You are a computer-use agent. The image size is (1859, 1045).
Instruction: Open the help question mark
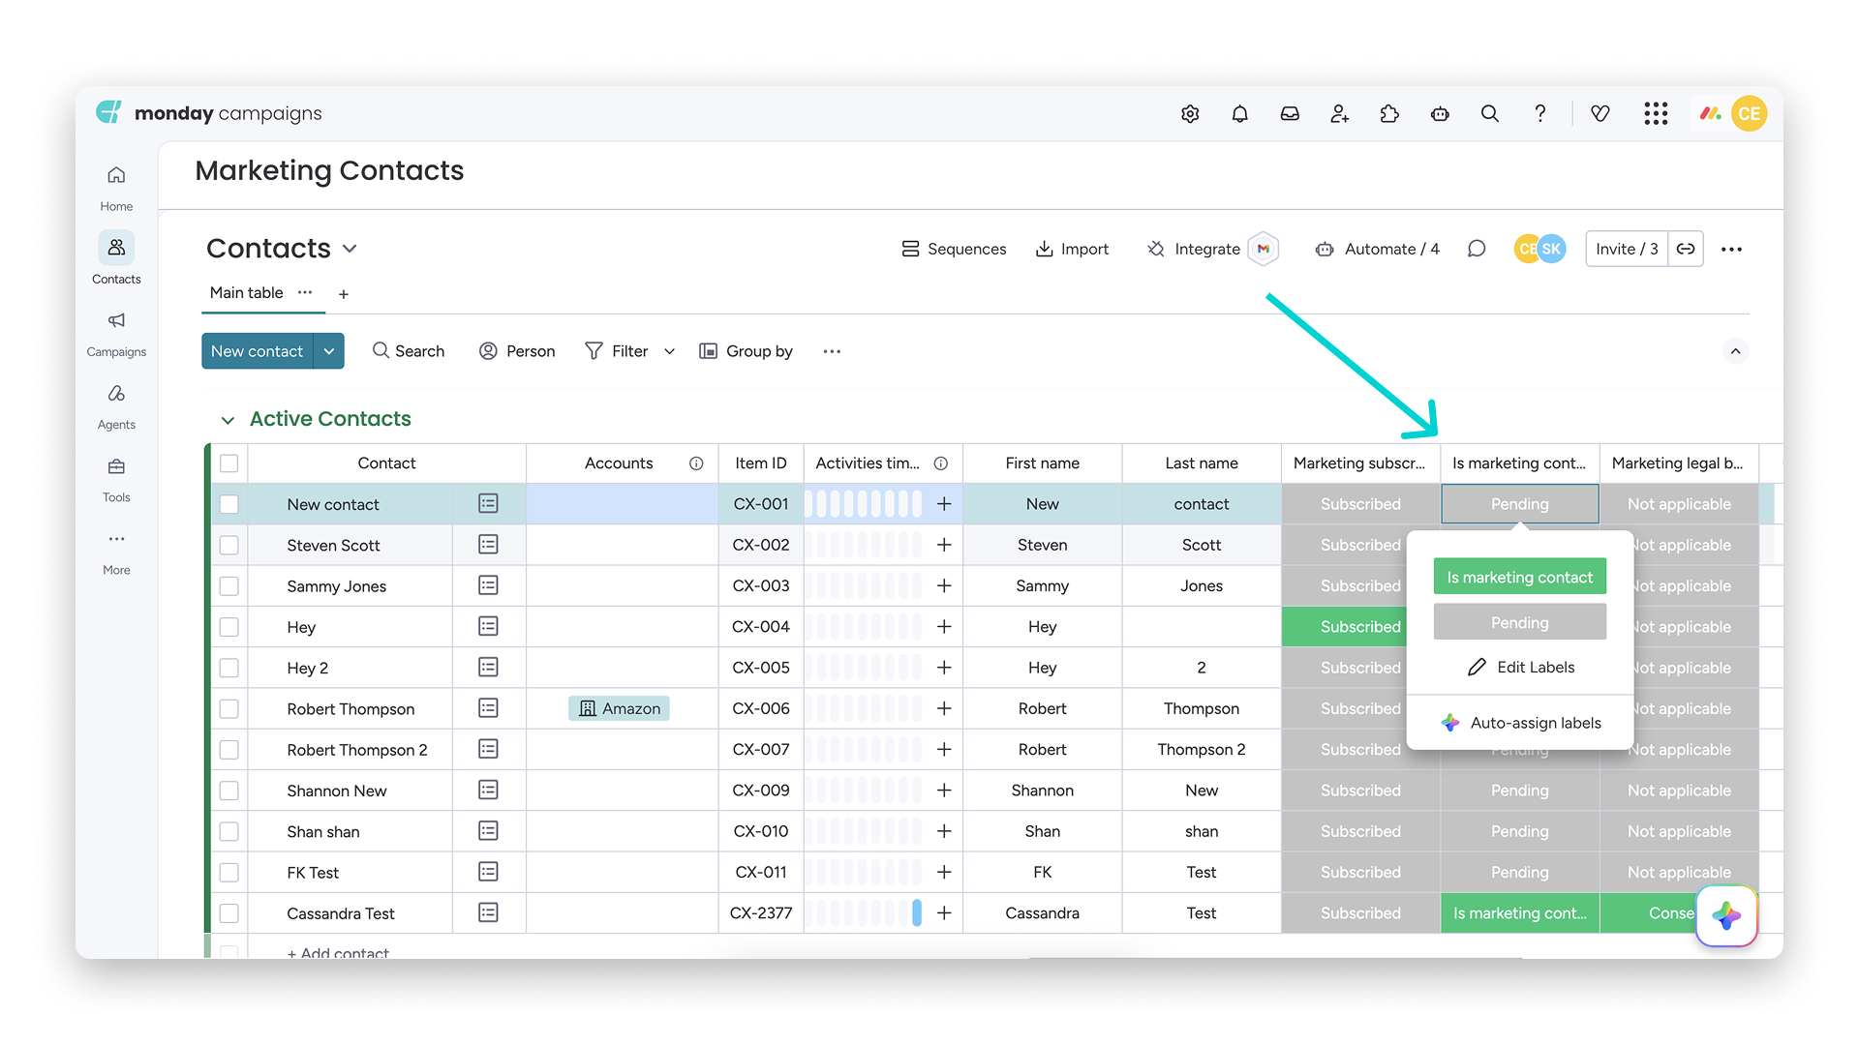(1539, 114)
